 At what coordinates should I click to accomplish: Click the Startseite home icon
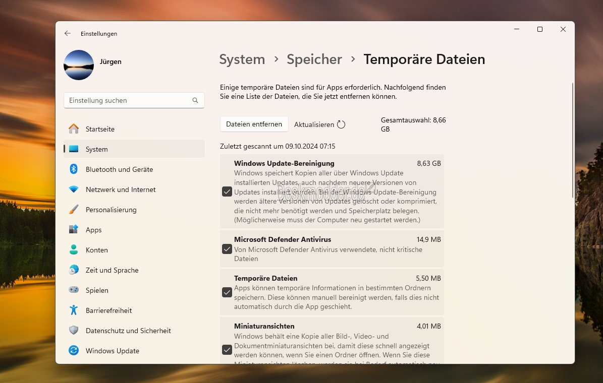click(74, 129)
